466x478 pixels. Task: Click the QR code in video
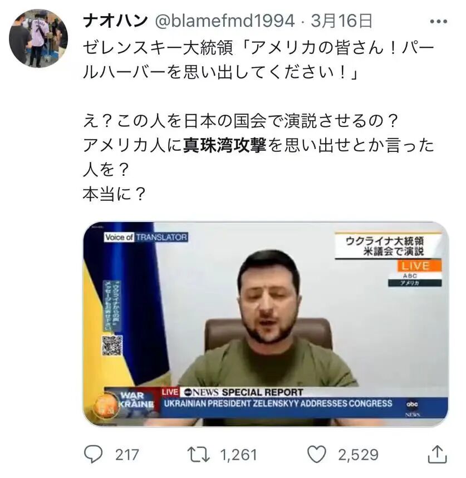[x=112, y=346]
